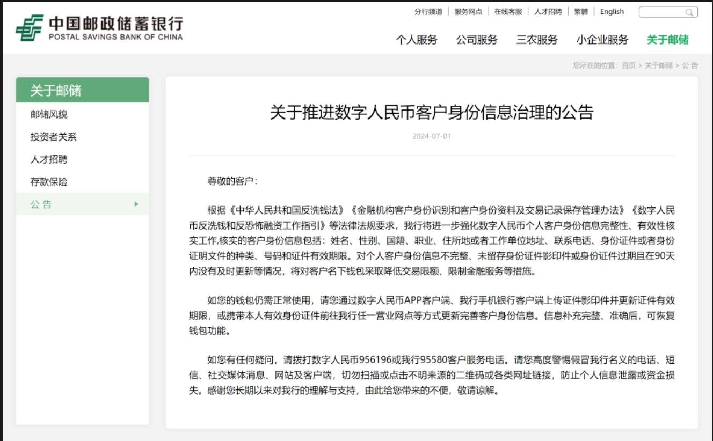The height and width of the screenshot is (441, 713).
Task: Select the 关于邮储 navigation tab
Action: 667,40
